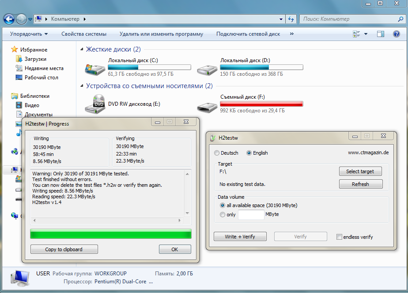
Task: Click the capacity bar of drive D:
Action: pyautogui.click(x=261, y=67)
